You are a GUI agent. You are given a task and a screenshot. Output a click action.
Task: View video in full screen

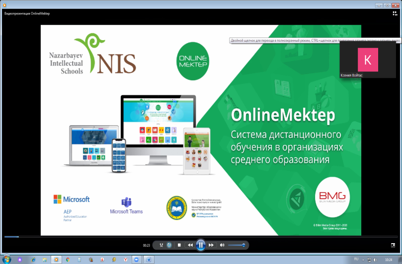click(393, 245)
